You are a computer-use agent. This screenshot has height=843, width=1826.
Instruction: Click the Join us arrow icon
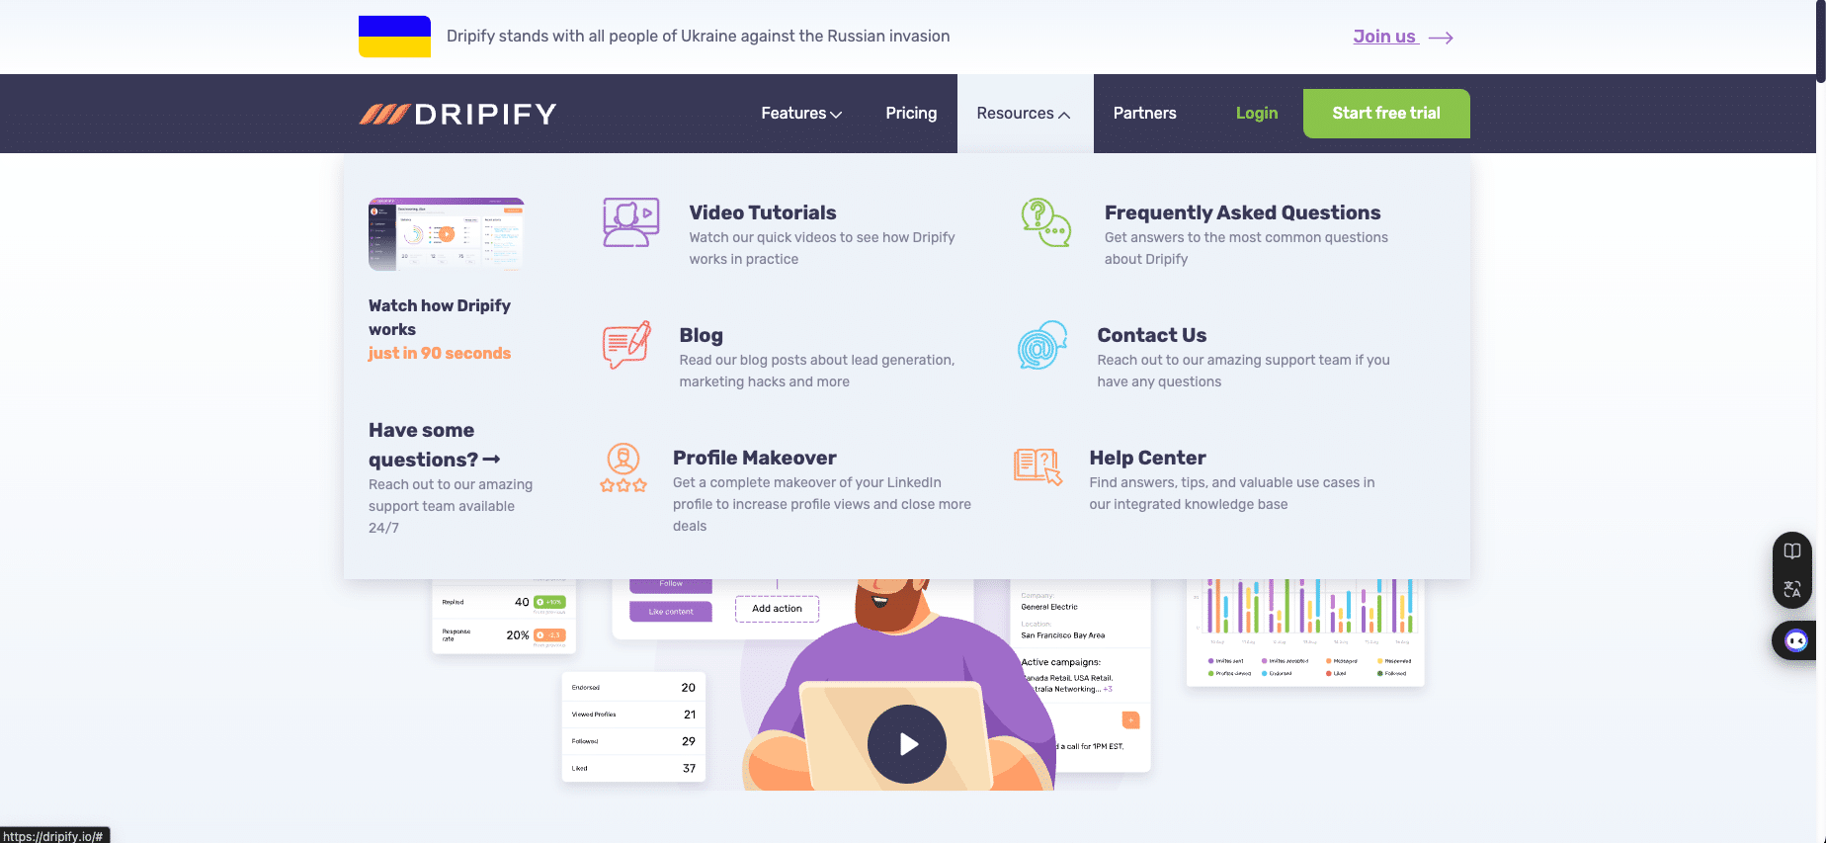point(1441,38)
